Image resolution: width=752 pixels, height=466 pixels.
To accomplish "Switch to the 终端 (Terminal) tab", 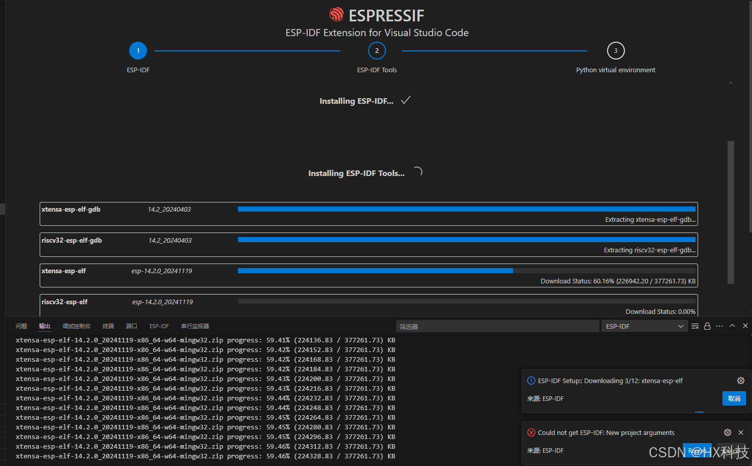I will tap(108, 326).
